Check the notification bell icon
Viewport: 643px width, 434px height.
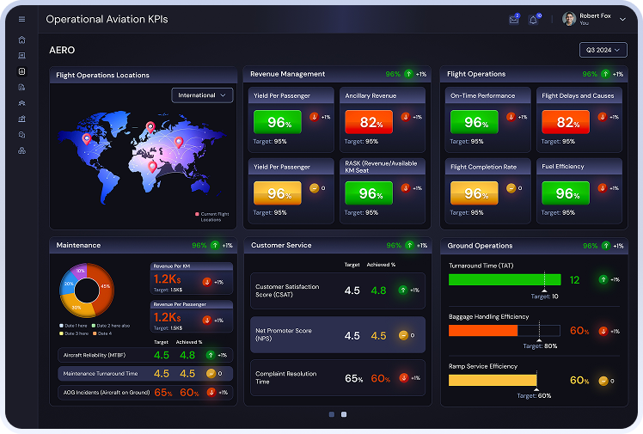pyautogui.click(x=533, y=19)
